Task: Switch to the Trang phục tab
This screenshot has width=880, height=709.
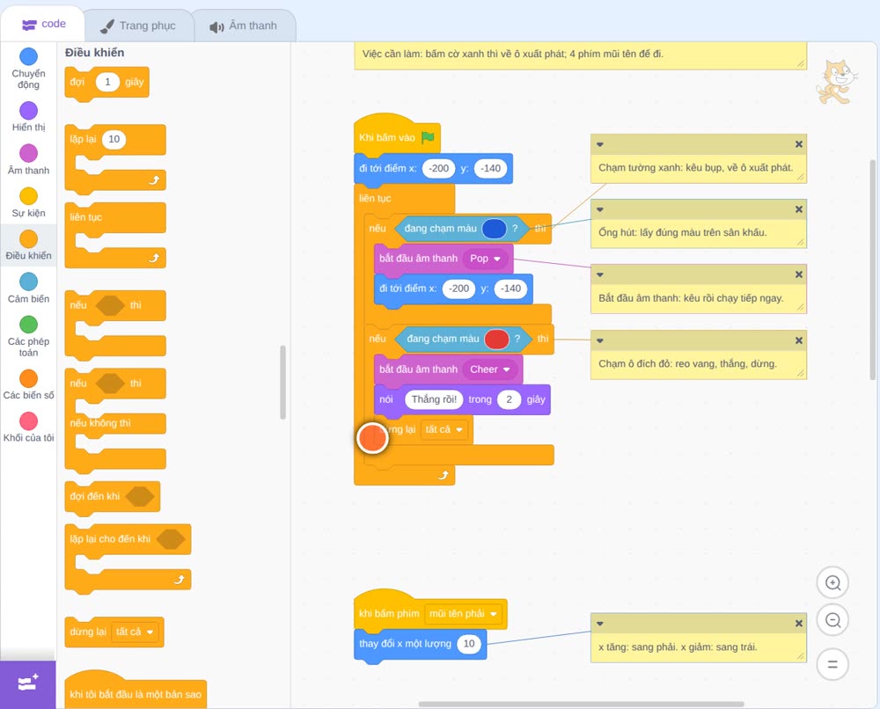Action: click(x=139, y=26)
